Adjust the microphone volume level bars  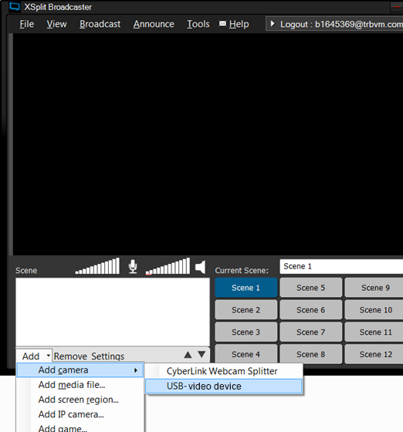point(97,266)
